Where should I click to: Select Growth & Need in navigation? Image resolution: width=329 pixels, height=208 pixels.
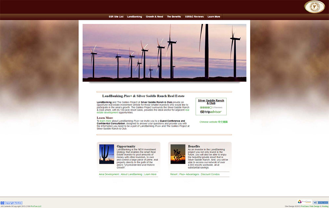(x=154, y=16)
